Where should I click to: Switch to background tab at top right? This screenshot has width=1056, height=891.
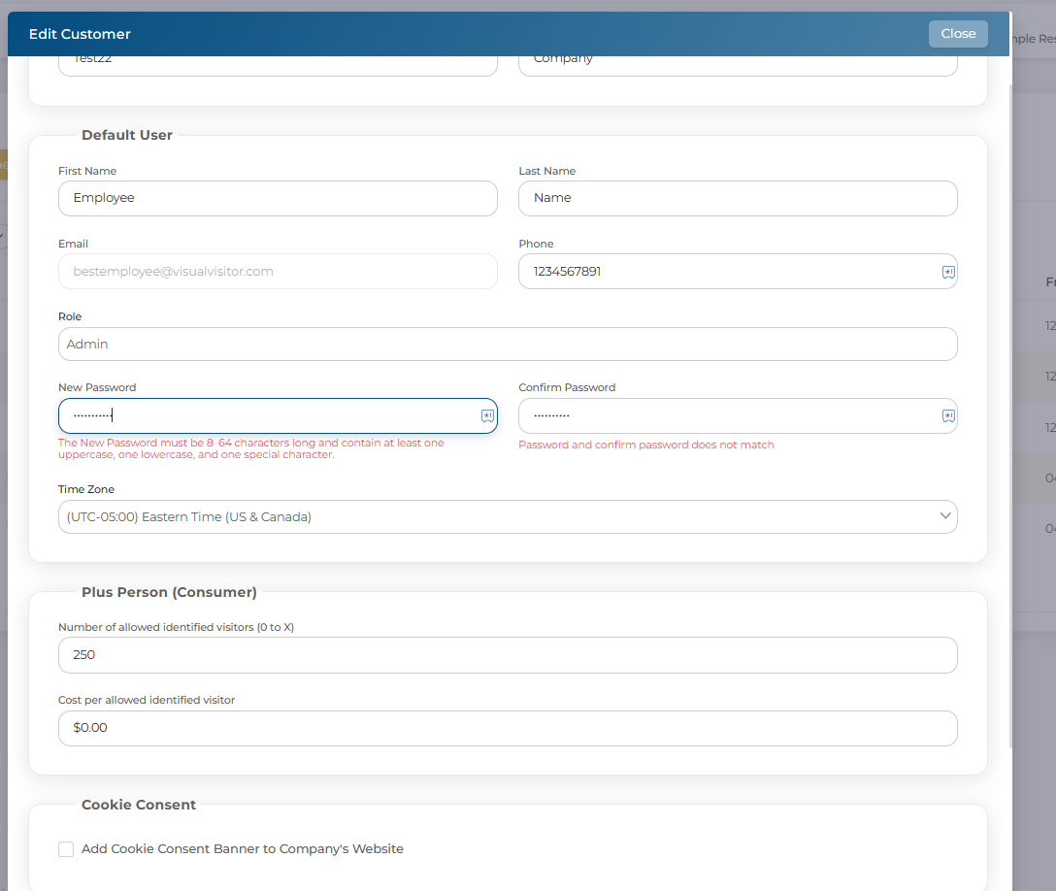click(x=1035, y=39)
